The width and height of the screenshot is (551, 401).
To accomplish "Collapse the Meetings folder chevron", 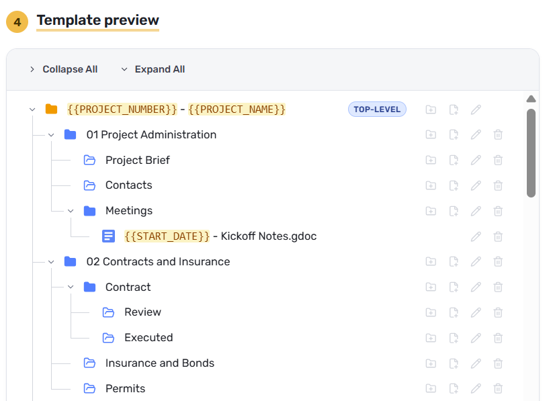I will [x=71, y=211].
